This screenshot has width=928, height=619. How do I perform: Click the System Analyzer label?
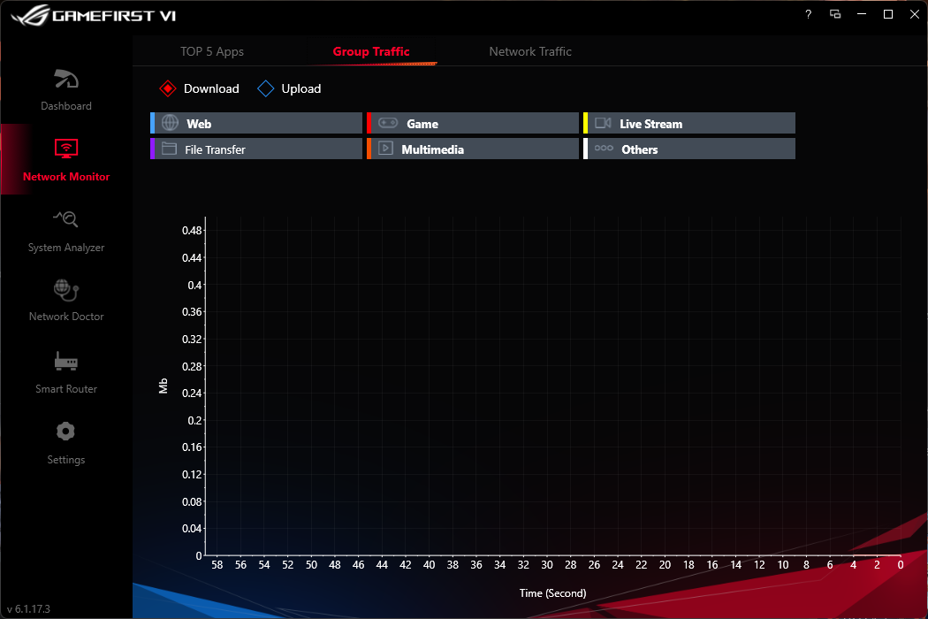click(66, 248)
